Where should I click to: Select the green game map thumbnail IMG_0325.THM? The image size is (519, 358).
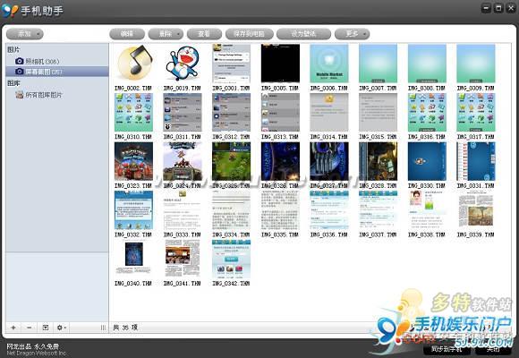231,161
